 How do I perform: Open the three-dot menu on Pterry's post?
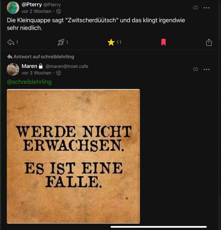click(x=207, y=8)
